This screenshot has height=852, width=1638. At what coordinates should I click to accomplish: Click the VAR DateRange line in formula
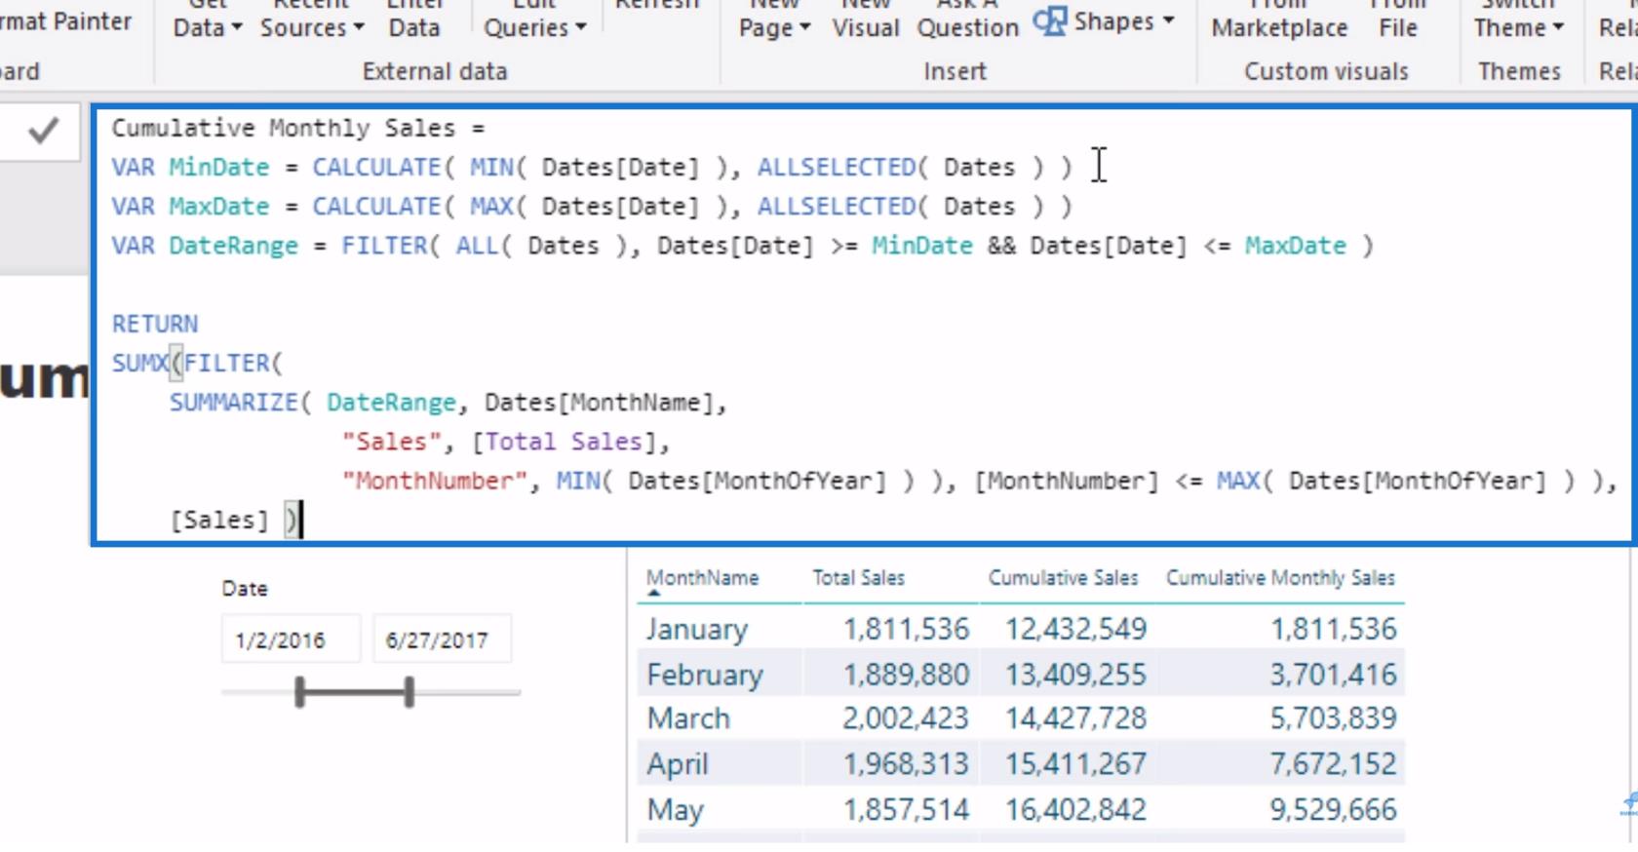pyautogui.click(x=742, y=246)
